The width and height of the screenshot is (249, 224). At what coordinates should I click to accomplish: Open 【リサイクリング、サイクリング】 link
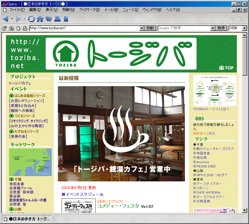pos(28,121)
